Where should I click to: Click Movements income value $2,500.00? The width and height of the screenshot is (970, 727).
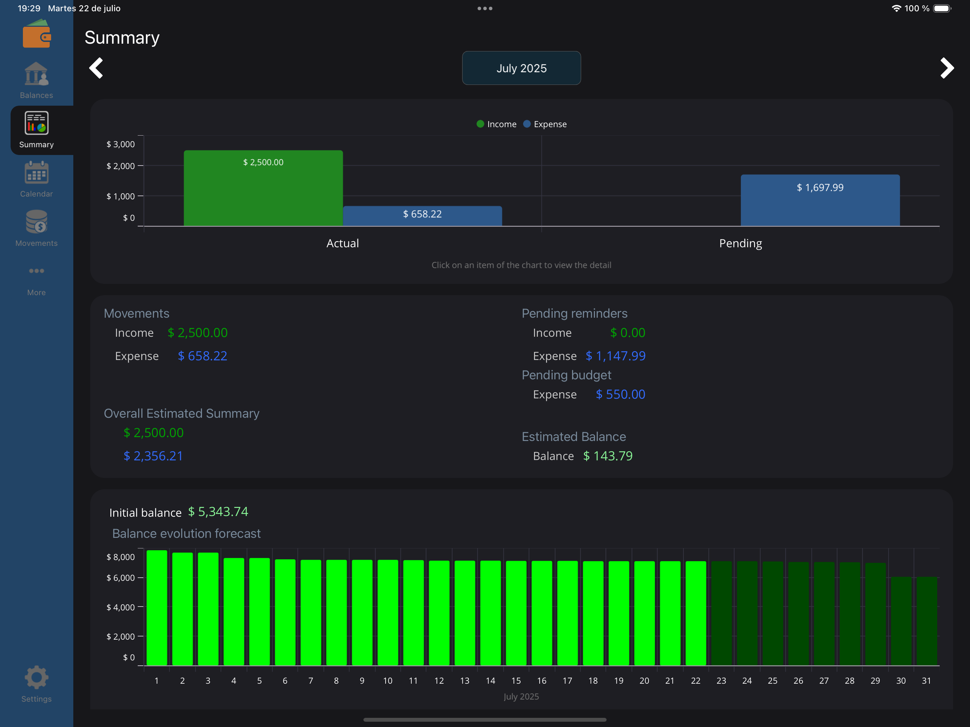pos(197,333)
